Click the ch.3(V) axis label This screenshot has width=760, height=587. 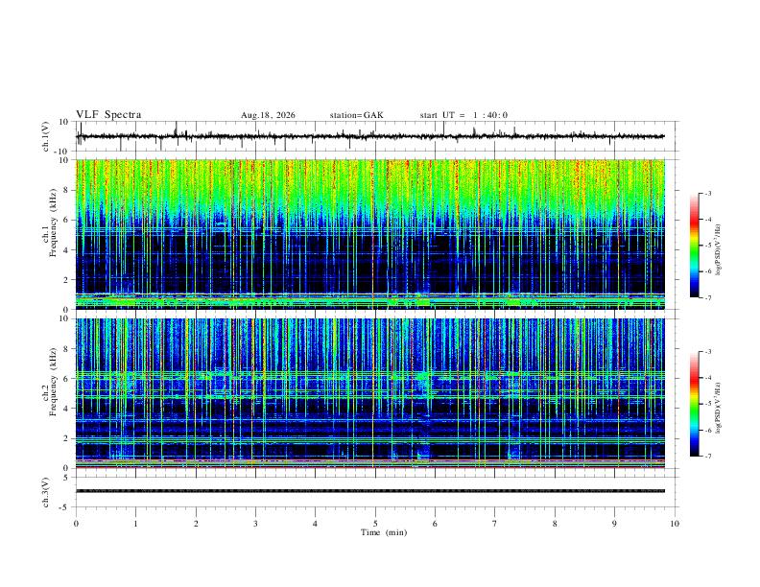[46, 492]
